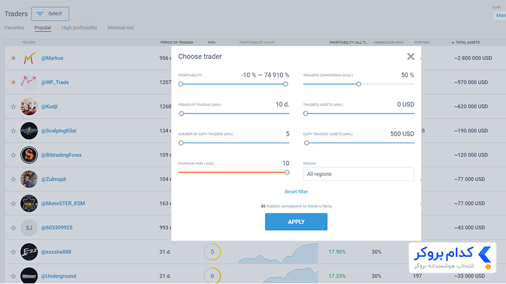The width and height of the screenshot is (506, 284).
Task: Unfavorite the @Markus trader star
Action: (13, 58)
